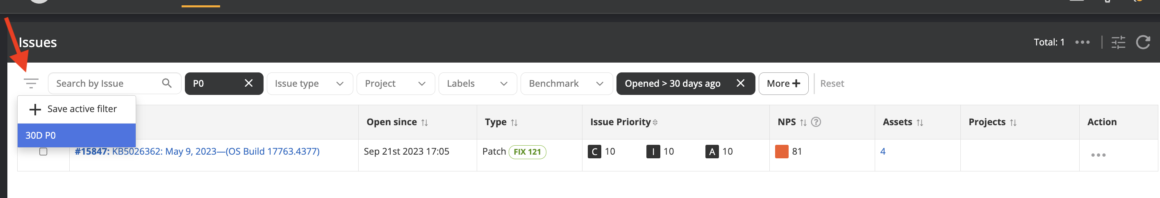Select the checkbox for issue #15847
Screen dimensions: 1160x198
coord(43,152)
